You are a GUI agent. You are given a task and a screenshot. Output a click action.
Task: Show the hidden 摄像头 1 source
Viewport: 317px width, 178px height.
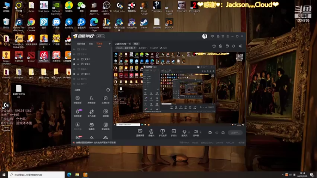point(74,69)
